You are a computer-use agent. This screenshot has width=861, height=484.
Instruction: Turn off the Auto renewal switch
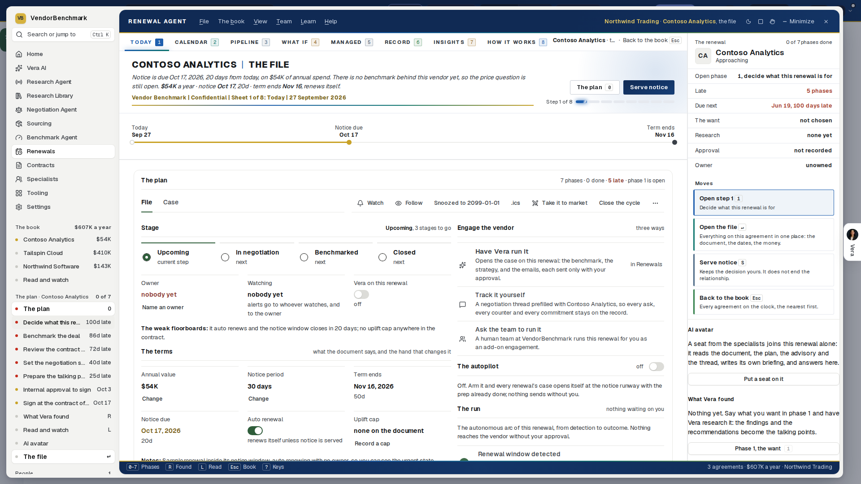click(x=255, y=431)
